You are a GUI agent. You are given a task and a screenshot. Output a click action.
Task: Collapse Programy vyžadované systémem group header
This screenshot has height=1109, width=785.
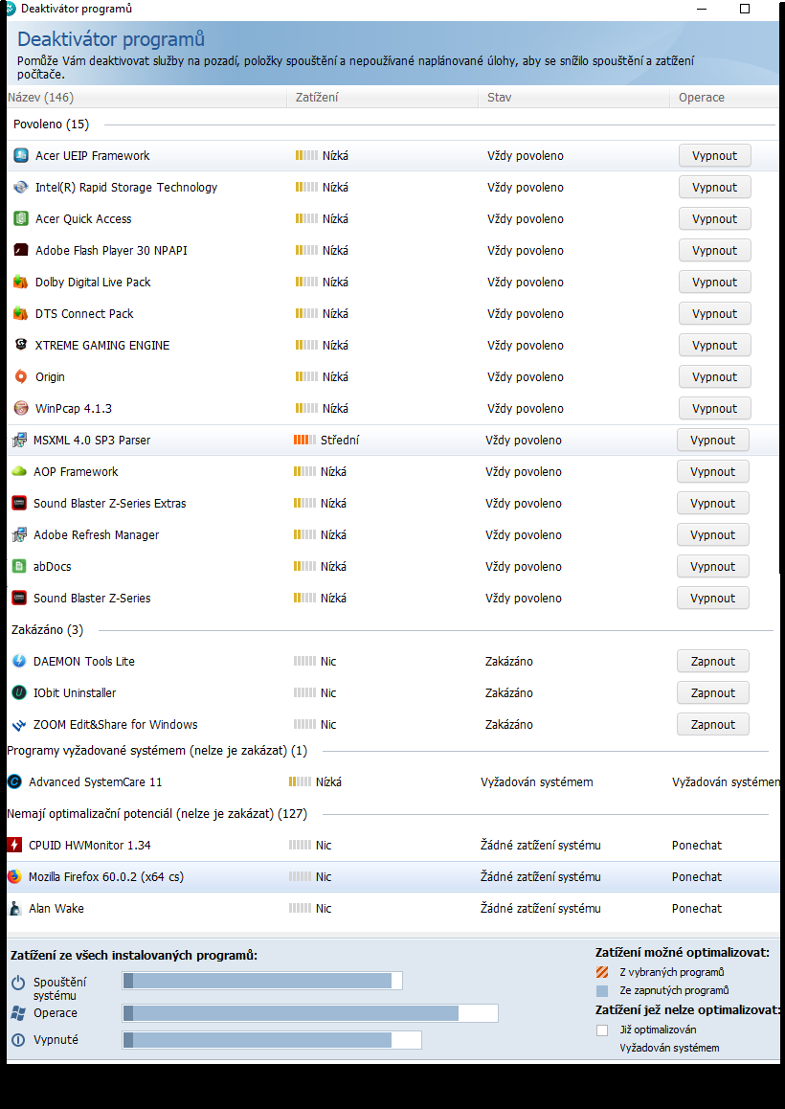point(157,751)
